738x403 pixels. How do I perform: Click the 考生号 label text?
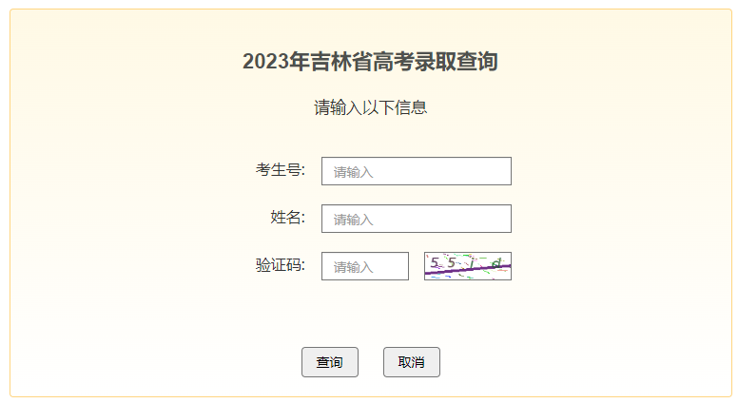(x=280, y=170)
